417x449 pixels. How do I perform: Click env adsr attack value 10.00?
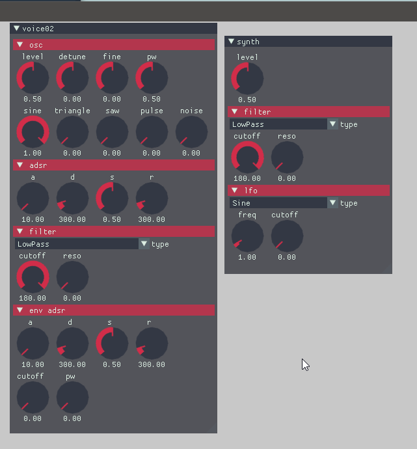[x=33, y=365]
